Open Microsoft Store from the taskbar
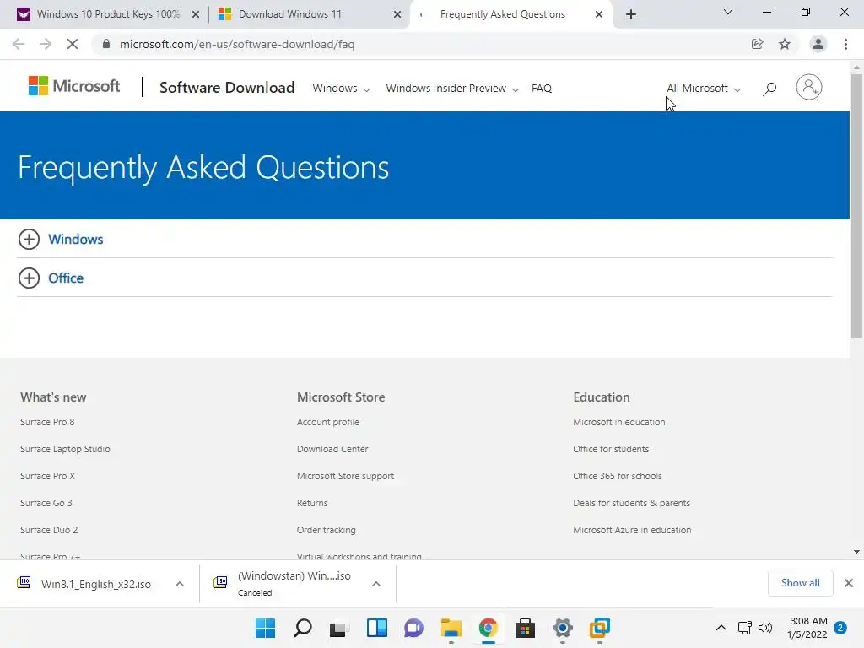 pyautogui.click(x=525, y=628)
